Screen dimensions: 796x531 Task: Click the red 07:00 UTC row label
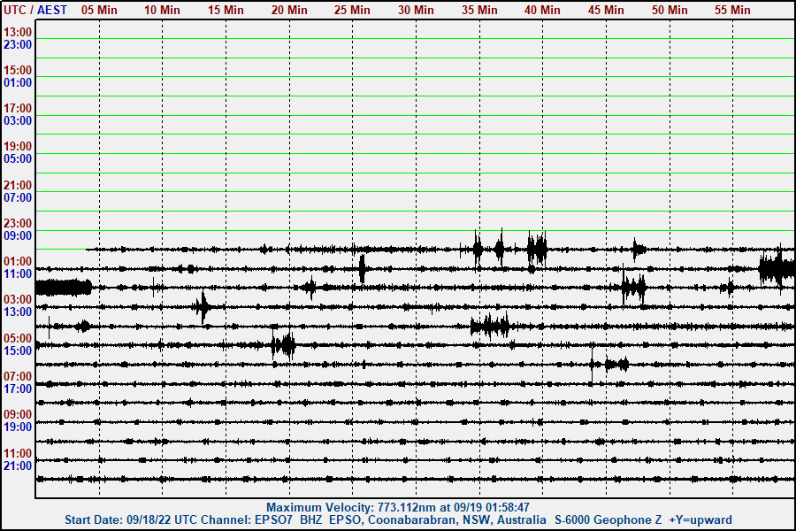click(18, 376)
